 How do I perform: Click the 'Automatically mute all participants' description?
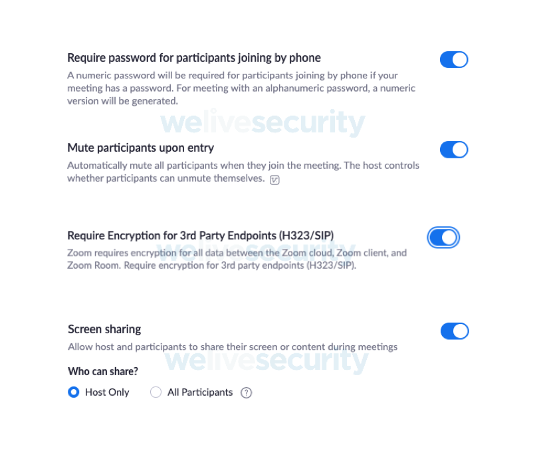click(x=243, y=172)
